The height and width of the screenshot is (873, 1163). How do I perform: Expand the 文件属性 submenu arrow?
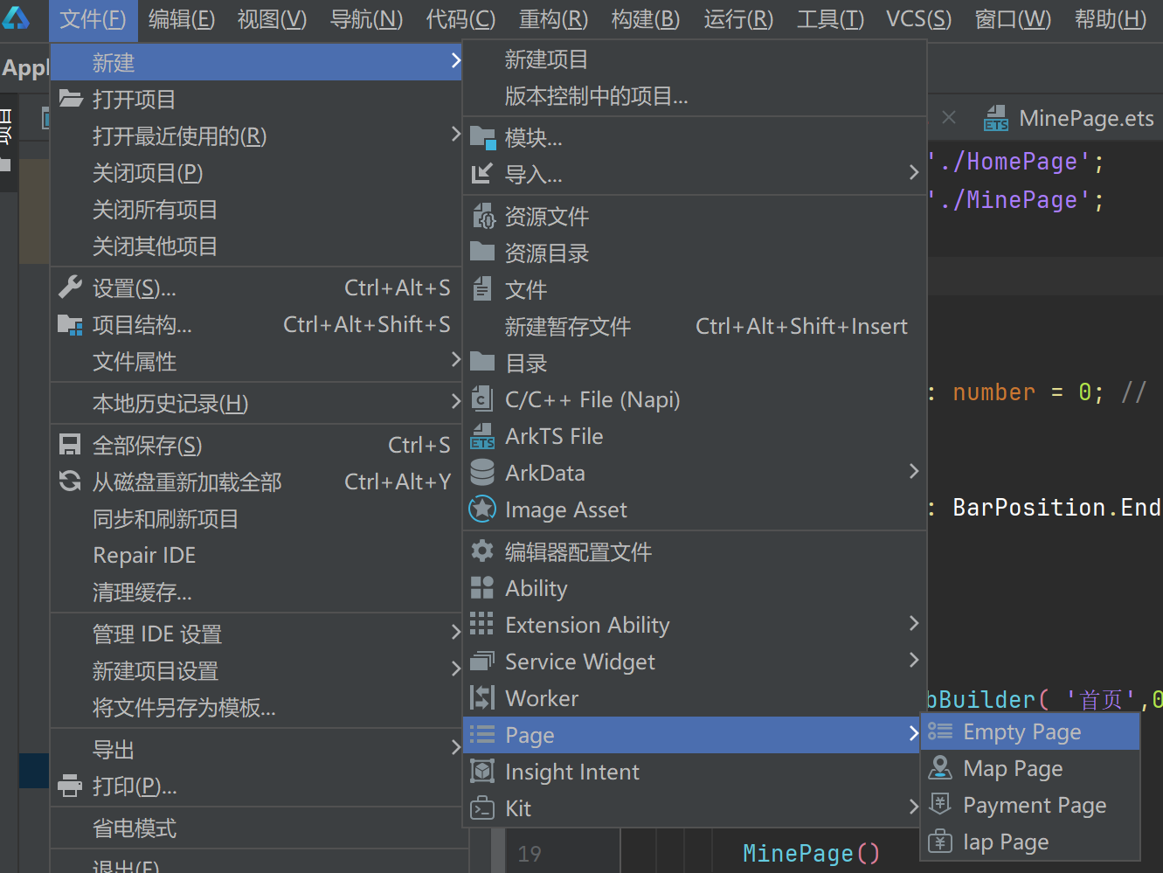point(455,360)
